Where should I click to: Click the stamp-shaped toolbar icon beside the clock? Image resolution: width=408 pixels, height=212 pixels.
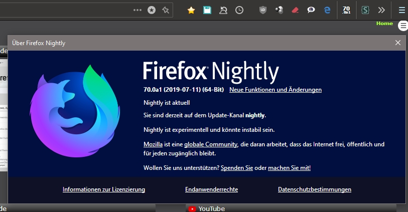pos(223,10)
